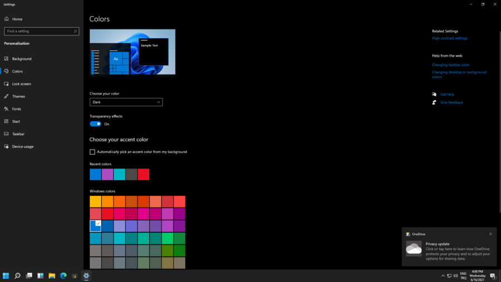Image resolution: width=501 pixels, height=282 pixels.
Task: Expand the Choose your color dropdown
Action: click(126, 102)
